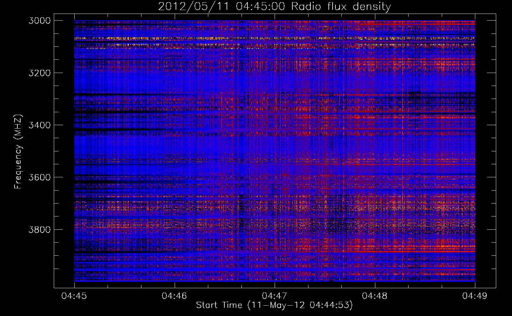Click the 3600 frequency axis label
Viewport: 512px width, 316px height.
(x=40, y=177)
